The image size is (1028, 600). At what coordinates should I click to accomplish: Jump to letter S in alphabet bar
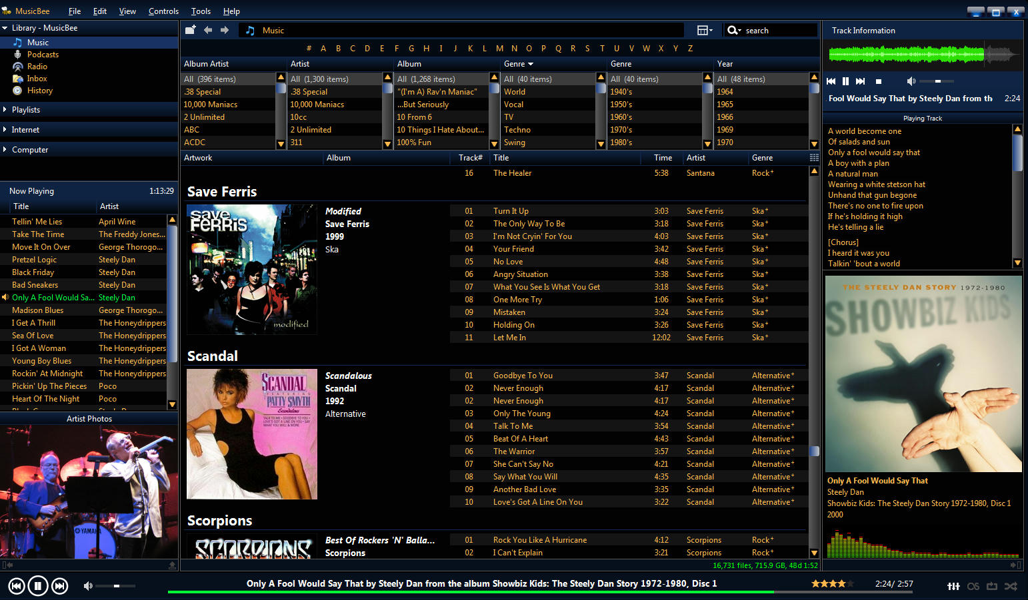pyautogui.click(x=587, y=48)
